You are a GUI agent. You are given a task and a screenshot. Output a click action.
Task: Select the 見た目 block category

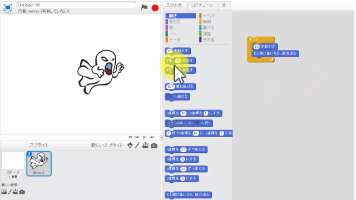pyautogui.click(x=174, y=22)
